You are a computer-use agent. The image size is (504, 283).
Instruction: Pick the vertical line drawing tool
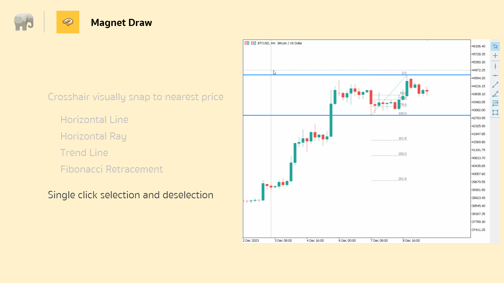495,67
